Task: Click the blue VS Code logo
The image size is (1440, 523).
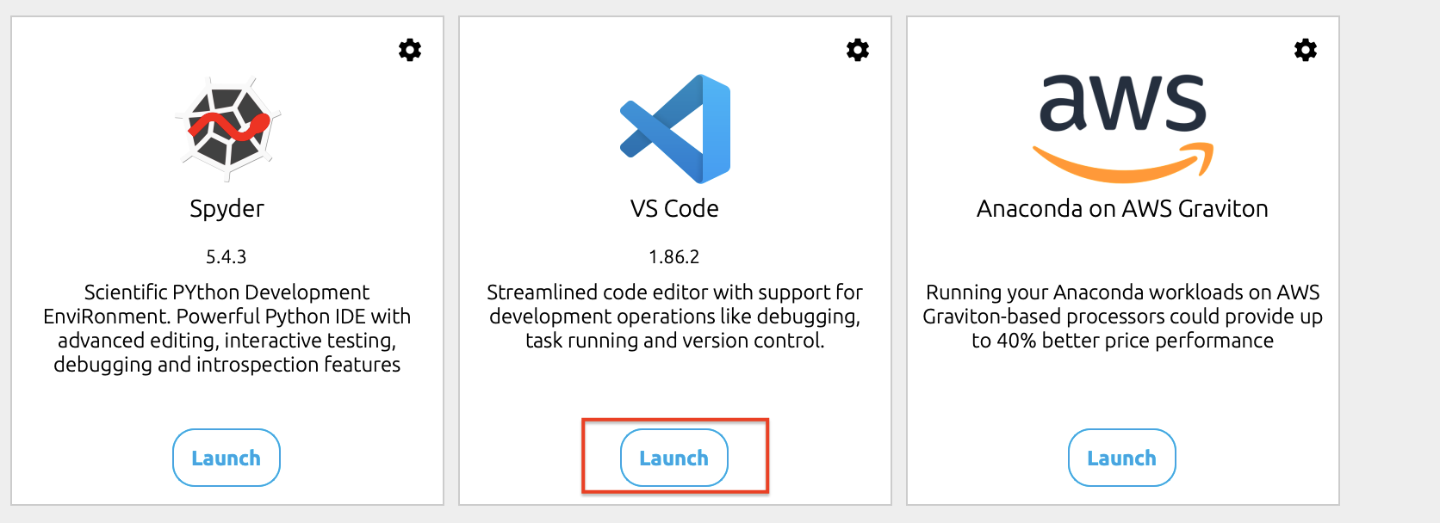Action: [x=675, y=129]
